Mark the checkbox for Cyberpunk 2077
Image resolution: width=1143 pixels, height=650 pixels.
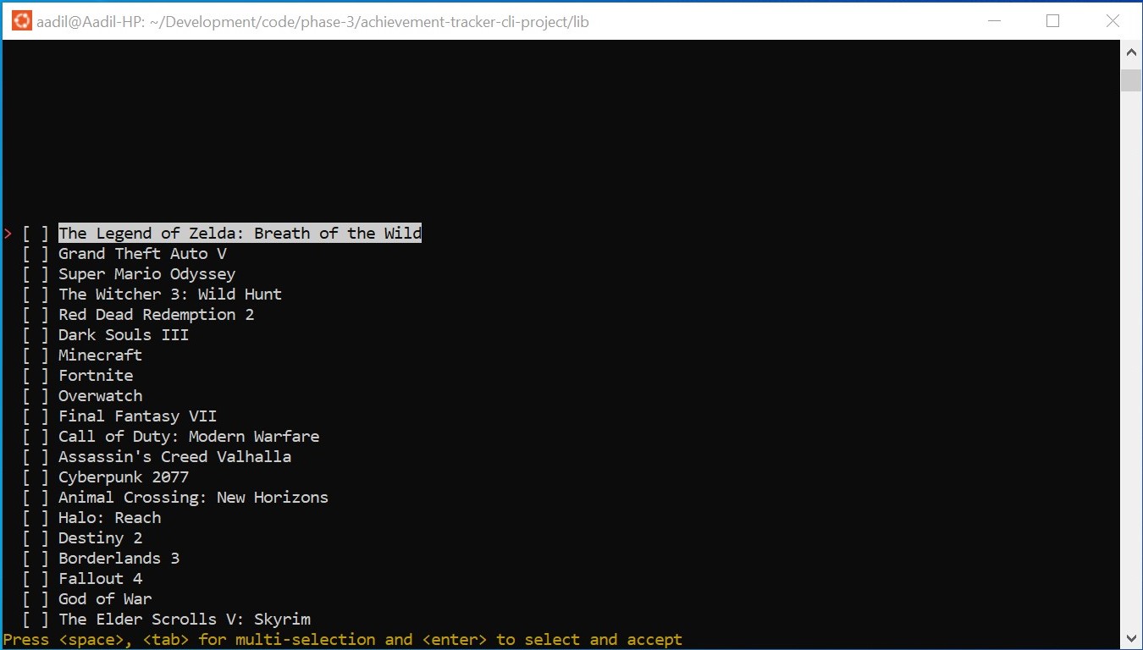(x=35, y=477)
